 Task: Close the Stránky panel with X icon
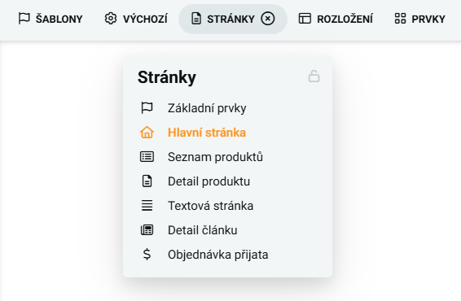pyautogui.click(x=267, y=19)
